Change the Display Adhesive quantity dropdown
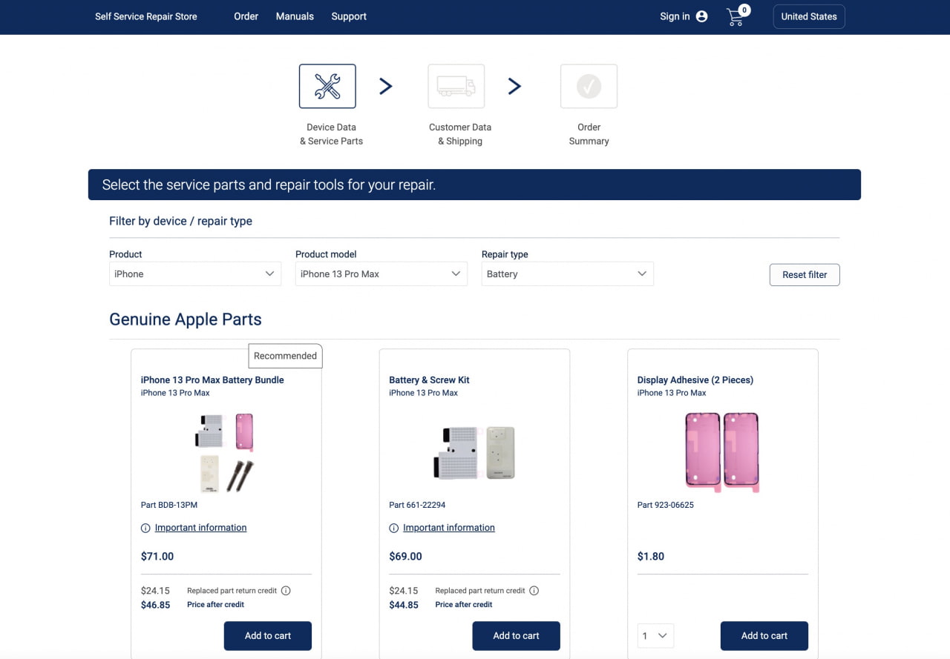 point(654,635)
